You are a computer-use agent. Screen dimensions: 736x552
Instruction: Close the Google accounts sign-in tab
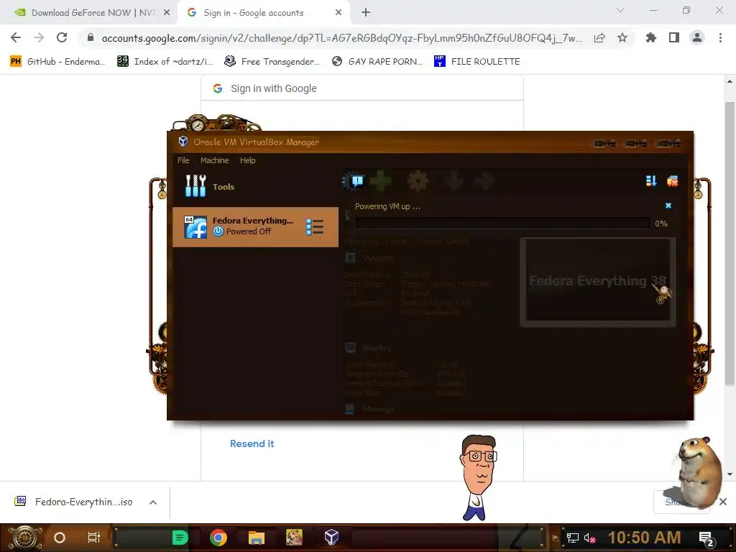pos(339,13)
